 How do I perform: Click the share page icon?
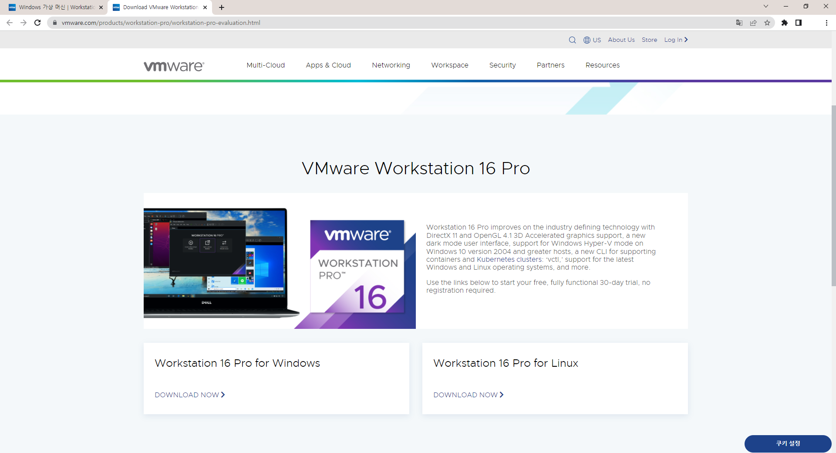pyautogui.click(x=753, y=23)
